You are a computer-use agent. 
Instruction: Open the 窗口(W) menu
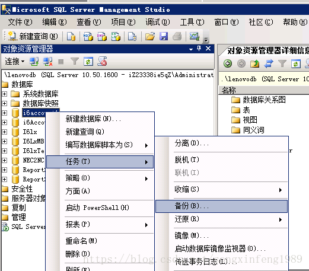click(227, 22)
